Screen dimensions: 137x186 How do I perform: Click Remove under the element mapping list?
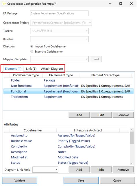123,115
